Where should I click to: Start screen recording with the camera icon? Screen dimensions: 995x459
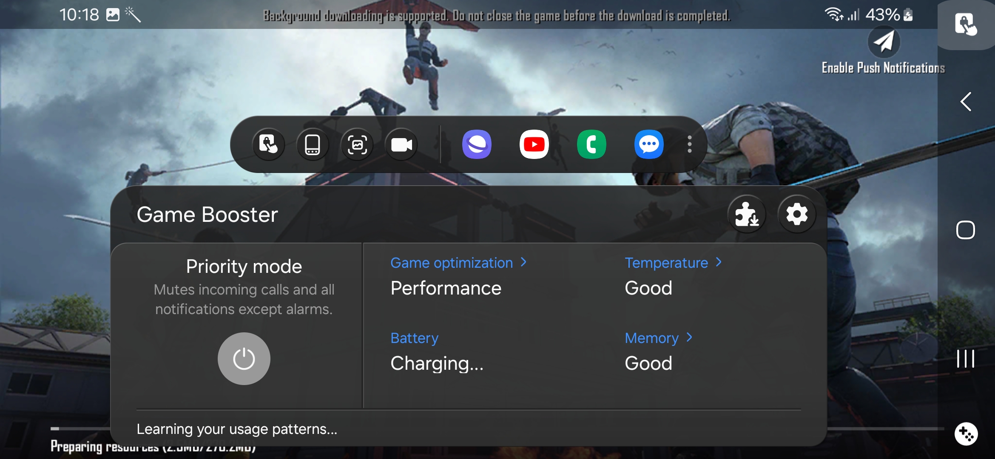401,144
